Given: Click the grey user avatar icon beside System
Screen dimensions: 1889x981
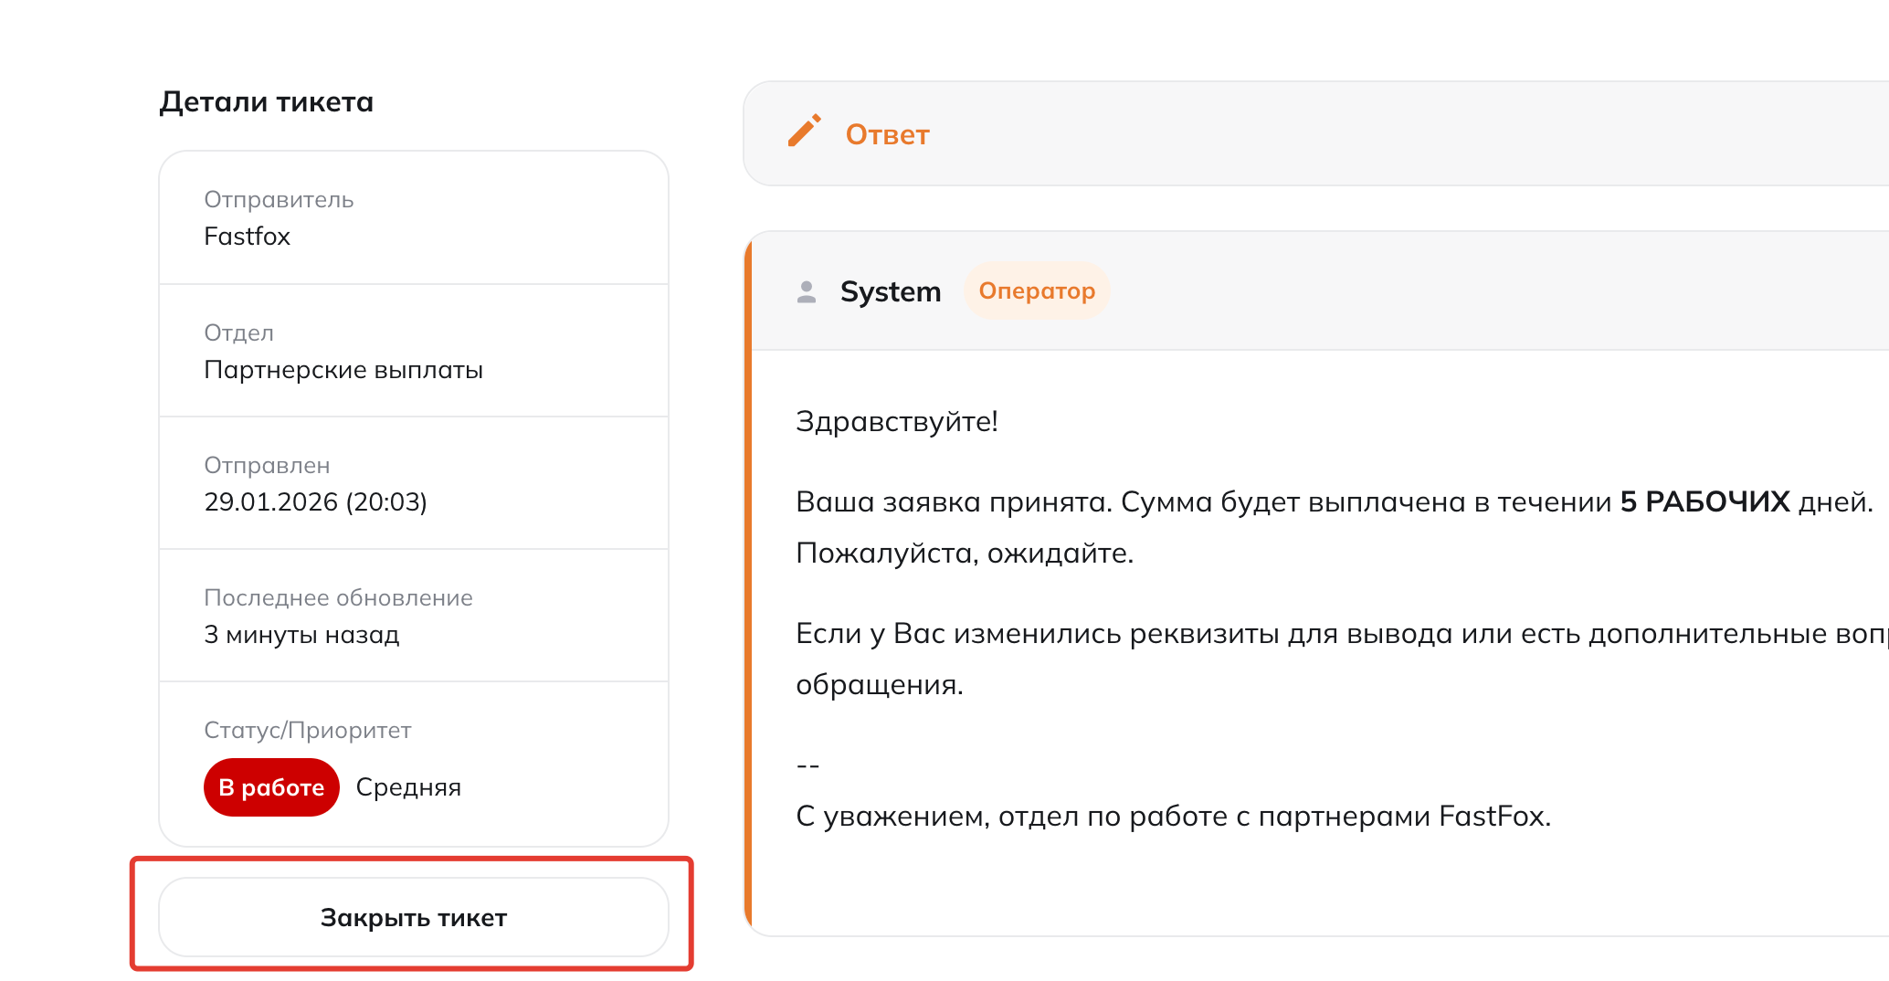Looking at the screenshot, I should tap(806, 292).
